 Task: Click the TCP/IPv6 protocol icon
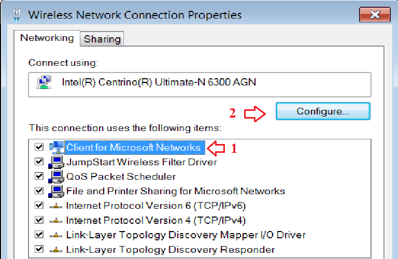[56, 206]
